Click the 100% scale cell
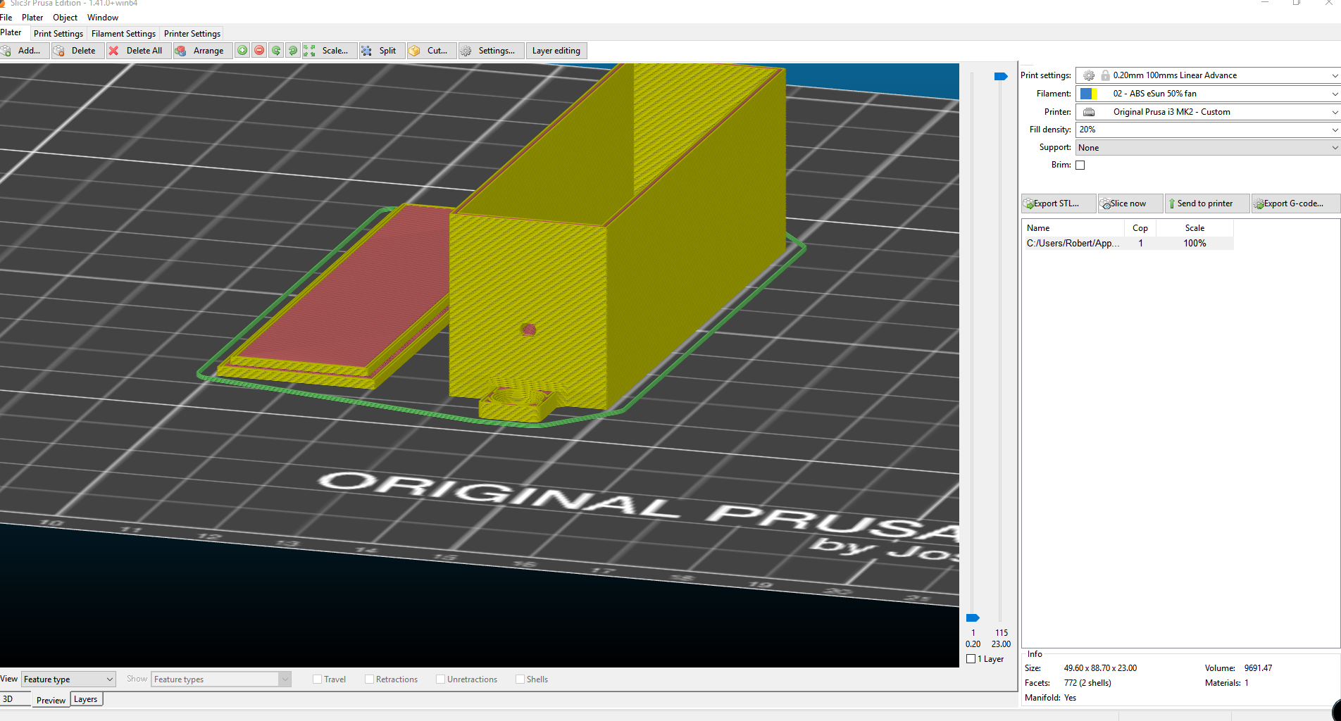The image size is (1341, 721). point(1195,243)
